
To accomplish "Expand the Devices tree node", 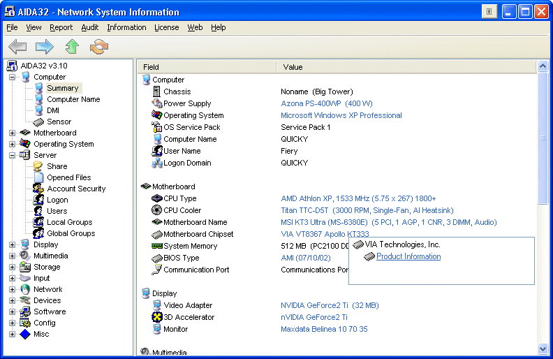I will (x=12, y=301).
